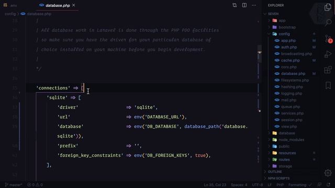Open the Search view in activity bar
Screen dimensions: 335x188
click(x=328, y=22)
